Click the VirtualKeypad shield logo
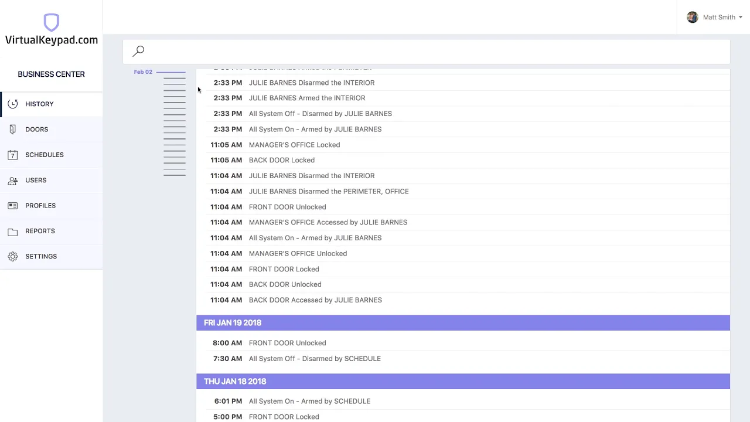750x422 pixels. pyautogui.click(x=51, y=22)
